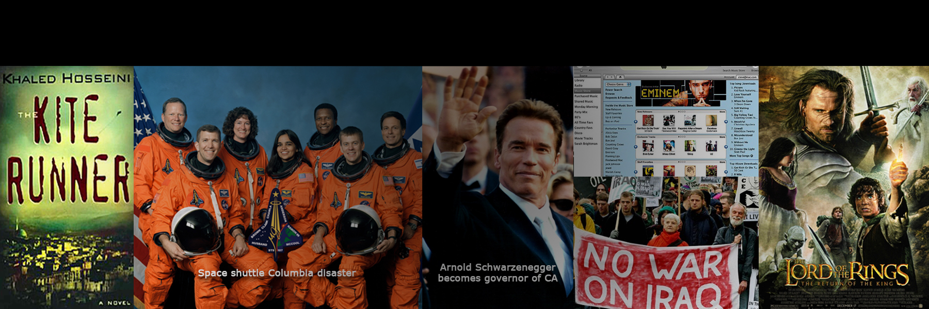Open the 'Faceless' Godsmack album cover
Viewport: 929px width, 309px height.
point(711,120)
